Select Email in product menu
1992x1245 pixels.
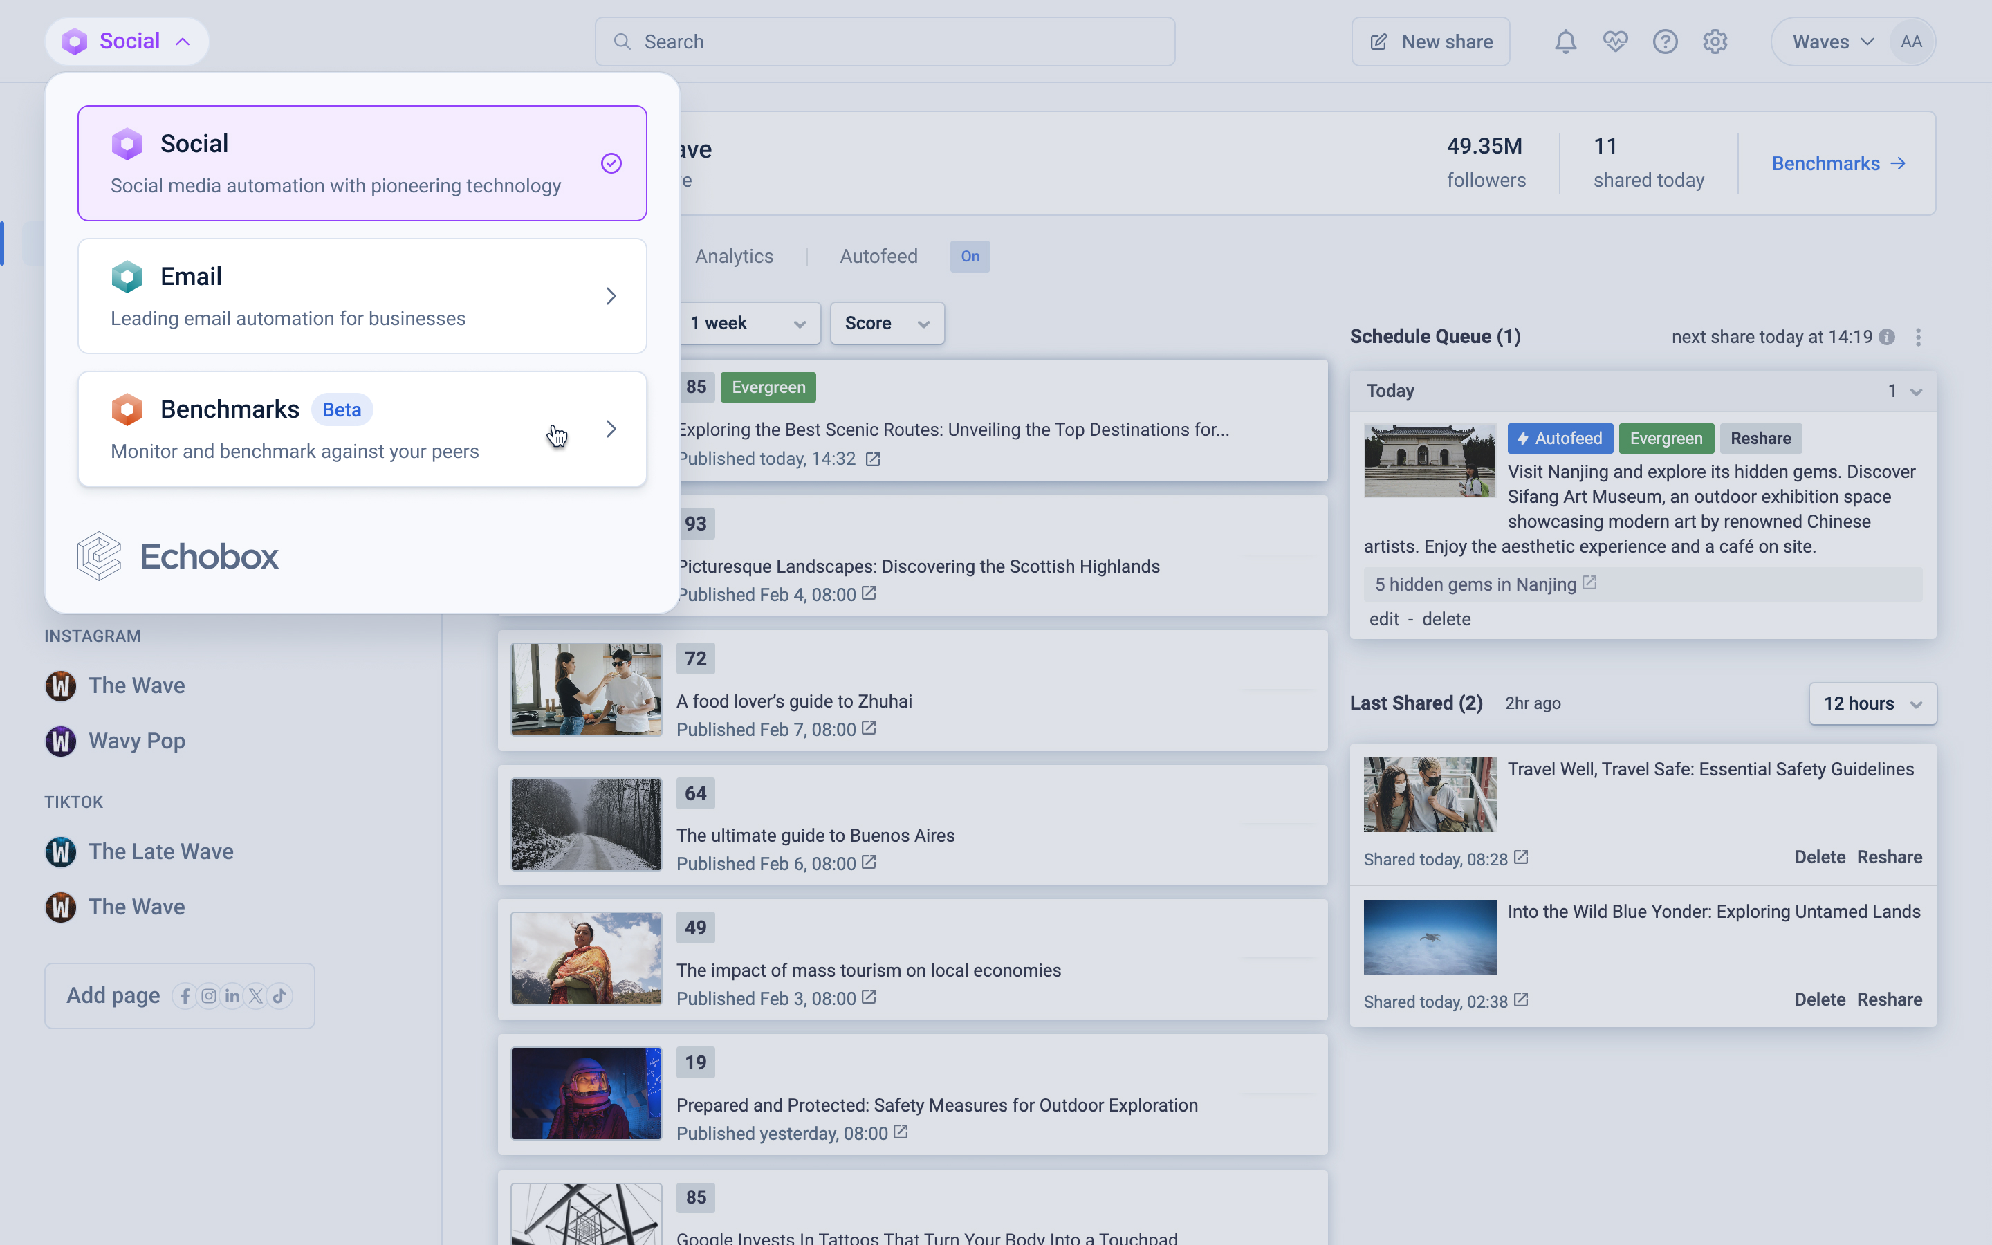pyautogui.click(x=362, y=297)
